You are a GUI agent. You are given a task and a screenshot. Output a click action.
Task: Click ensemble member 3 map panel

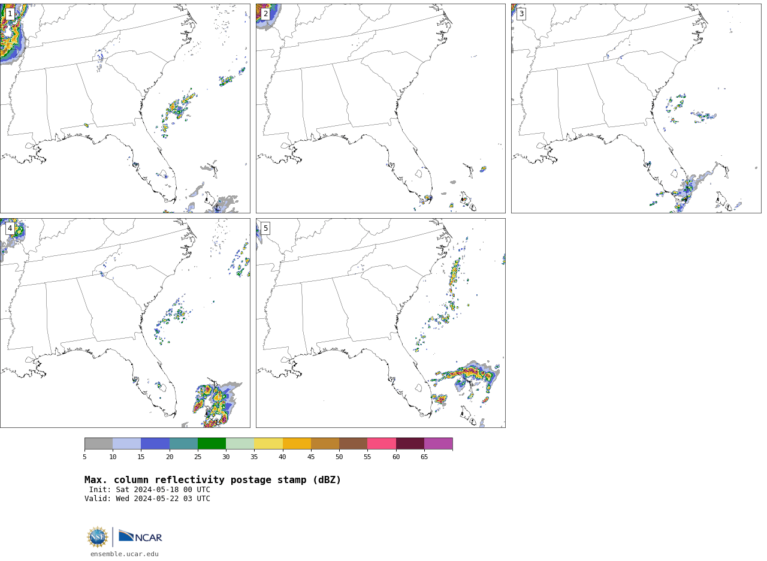point(636,108)
